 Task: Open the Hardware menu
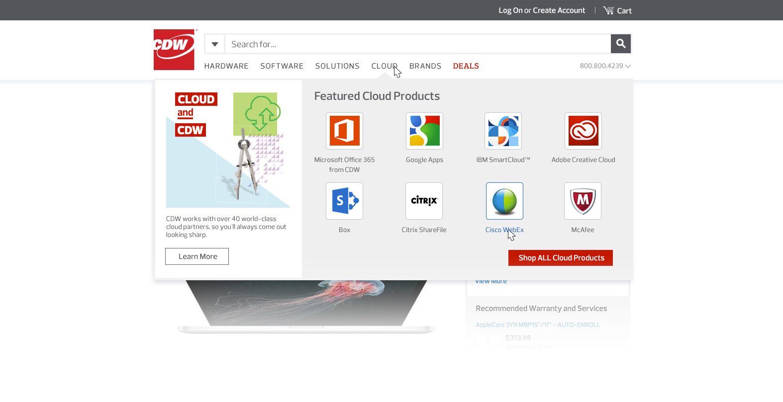[226, 66]
